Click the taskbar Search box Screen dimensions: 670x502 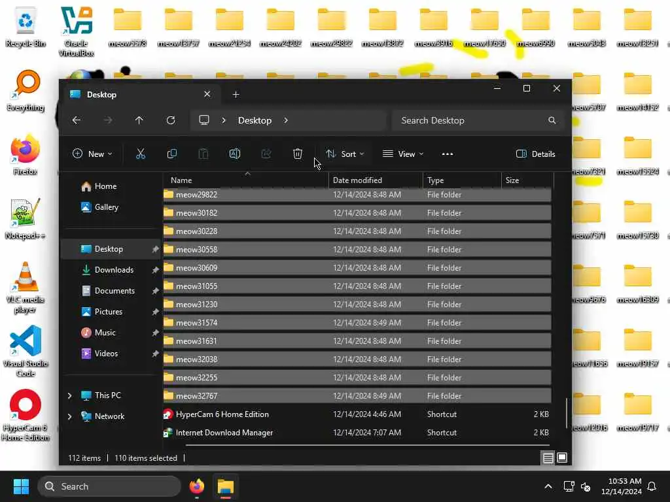click(x=109, y=486)
